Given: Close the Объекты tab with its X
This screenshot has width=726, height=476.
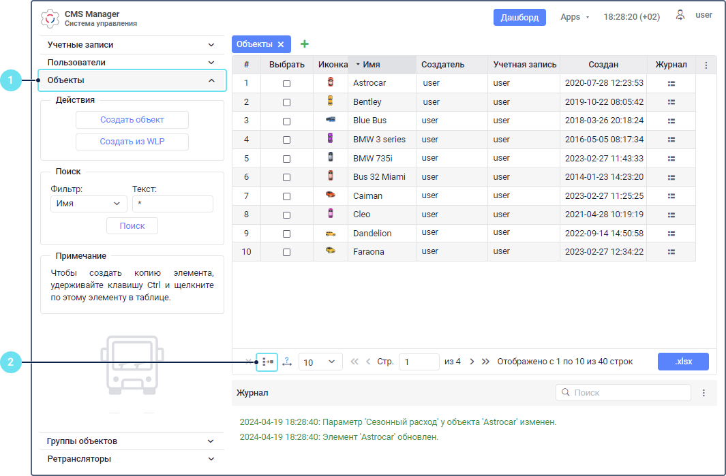Looking at the screenshot, I should 281,44.
